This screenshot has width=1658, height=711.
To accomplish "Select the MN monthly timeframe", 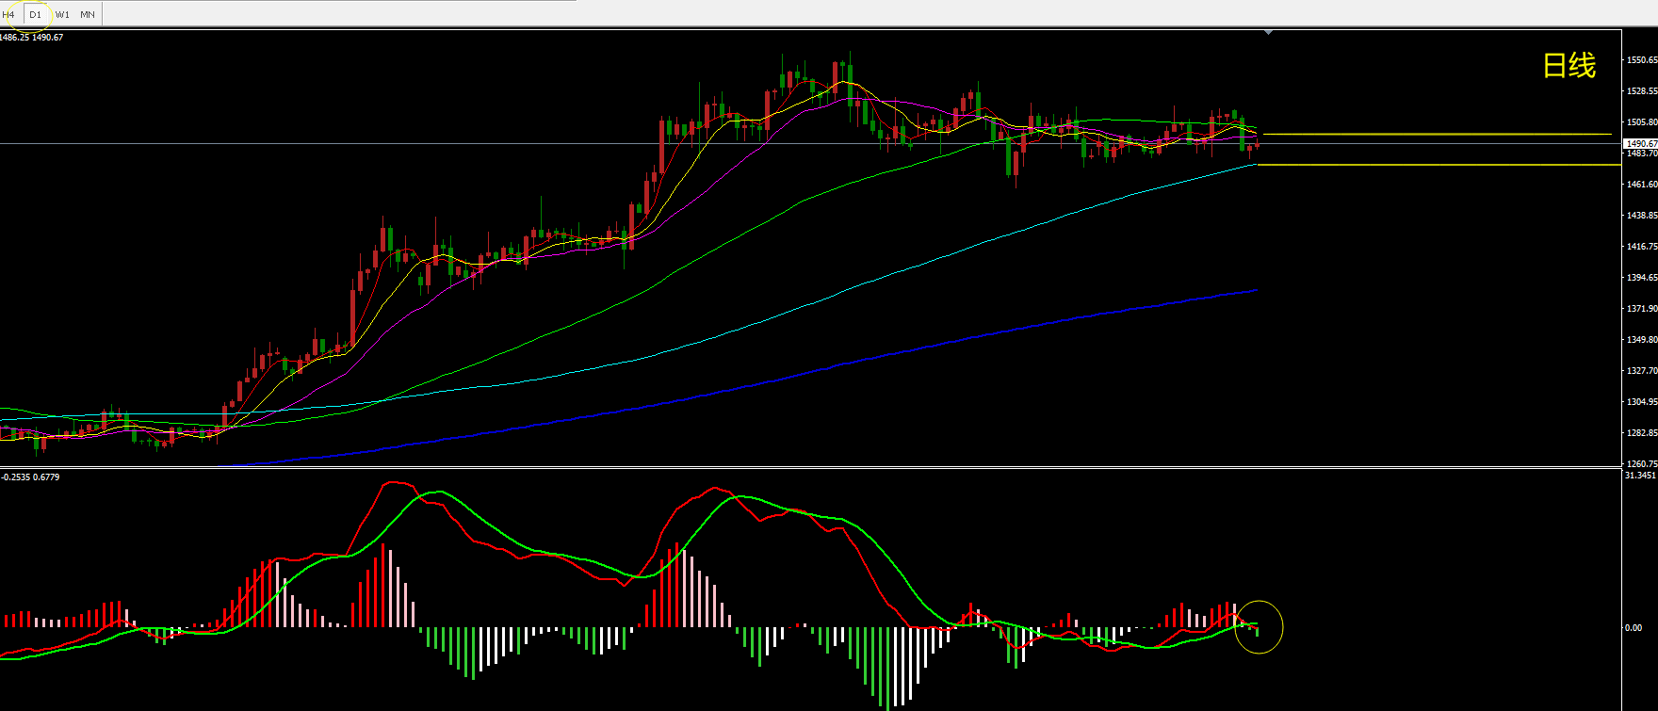I will (x=88, y=14).
